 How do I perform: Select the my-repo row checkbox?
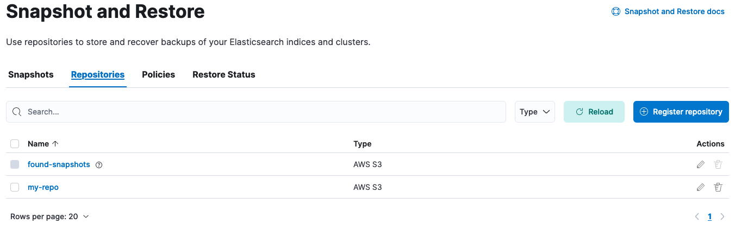(15, 187)
